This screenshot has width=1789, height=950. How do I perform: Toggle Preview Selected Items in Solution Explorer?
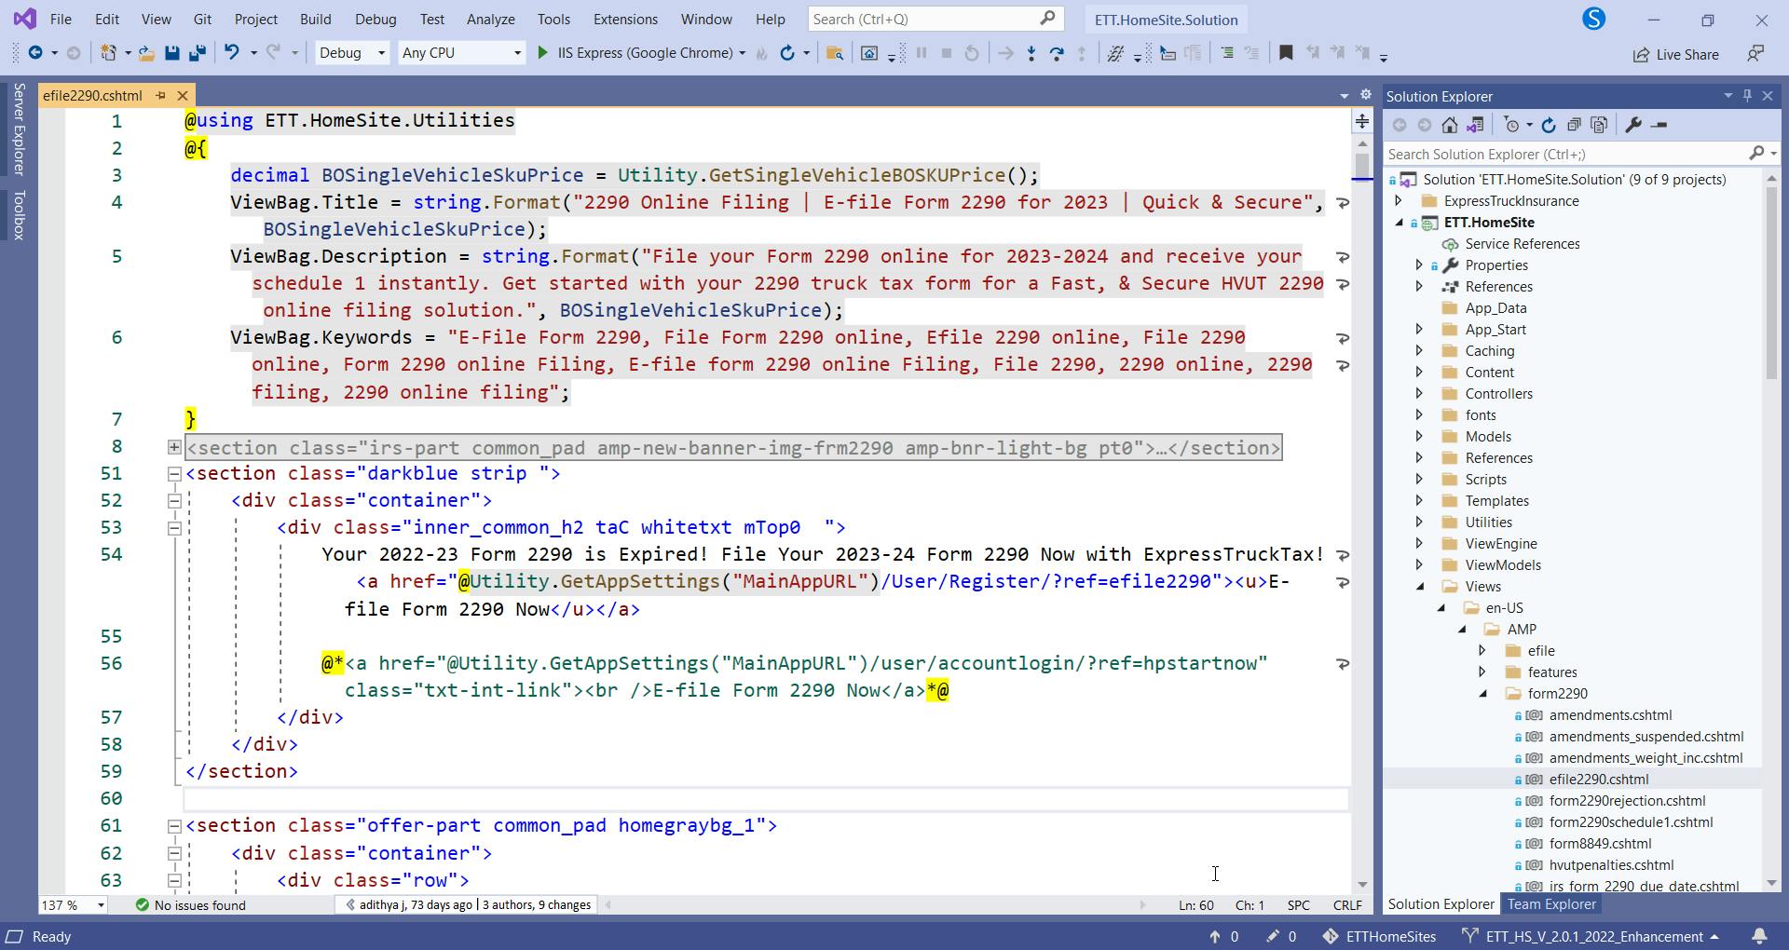click(1659, 125)
